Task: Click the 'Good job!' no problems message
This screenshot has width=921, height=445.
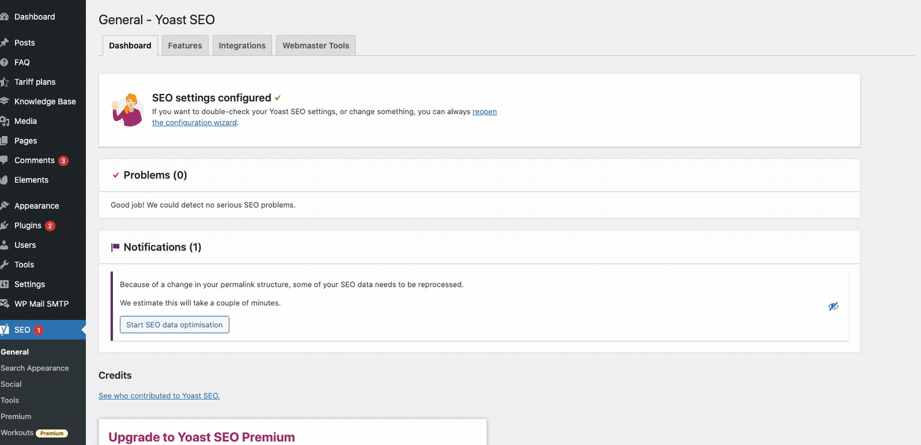Action: [x=203, y=205]
